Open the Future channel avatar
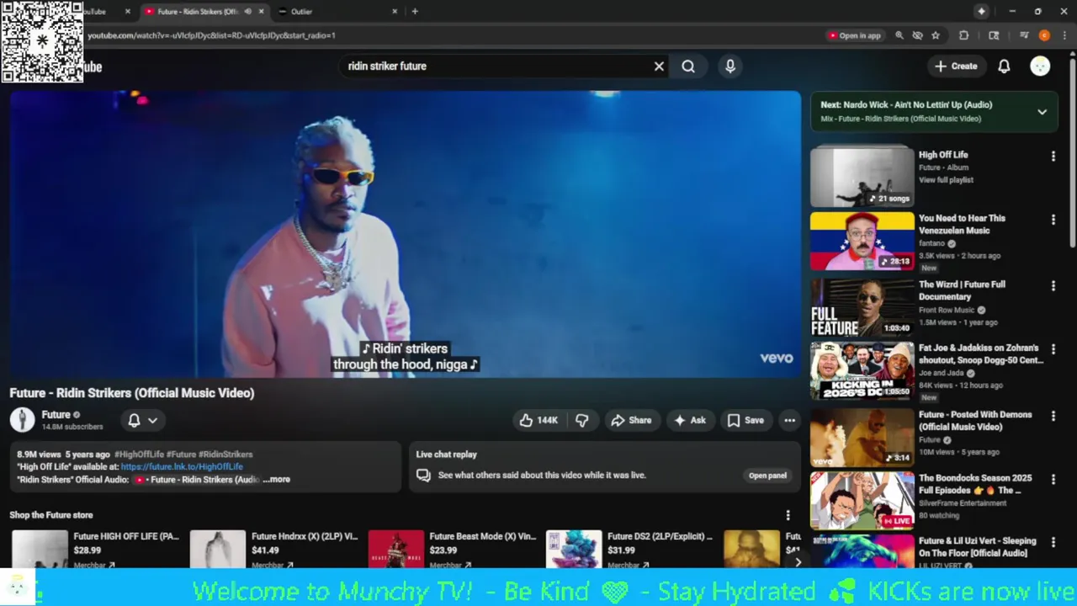The image size is (1077, 606). click(x=23, y=420)
